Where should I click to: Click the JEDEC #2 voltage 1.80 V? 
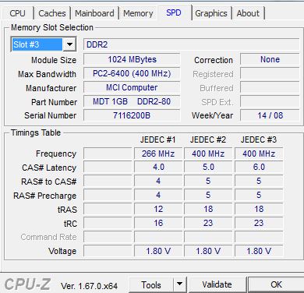208,251
